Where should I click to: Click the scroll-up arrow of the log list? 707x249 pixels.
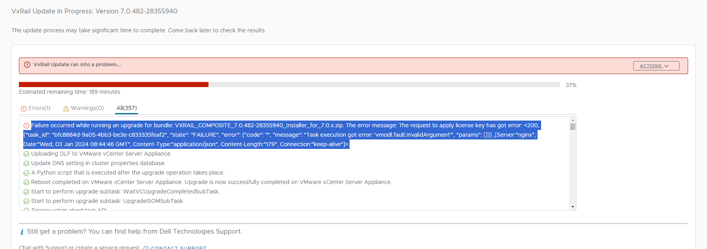point(573,120)
